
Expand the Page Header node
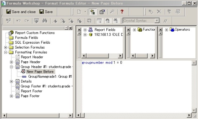11,62
